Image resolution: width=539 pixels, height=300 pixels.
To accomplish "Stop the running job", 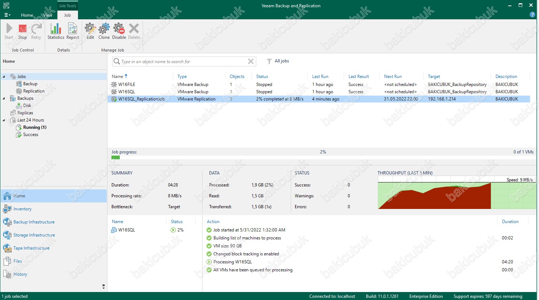I will click(x=23, y=31).
